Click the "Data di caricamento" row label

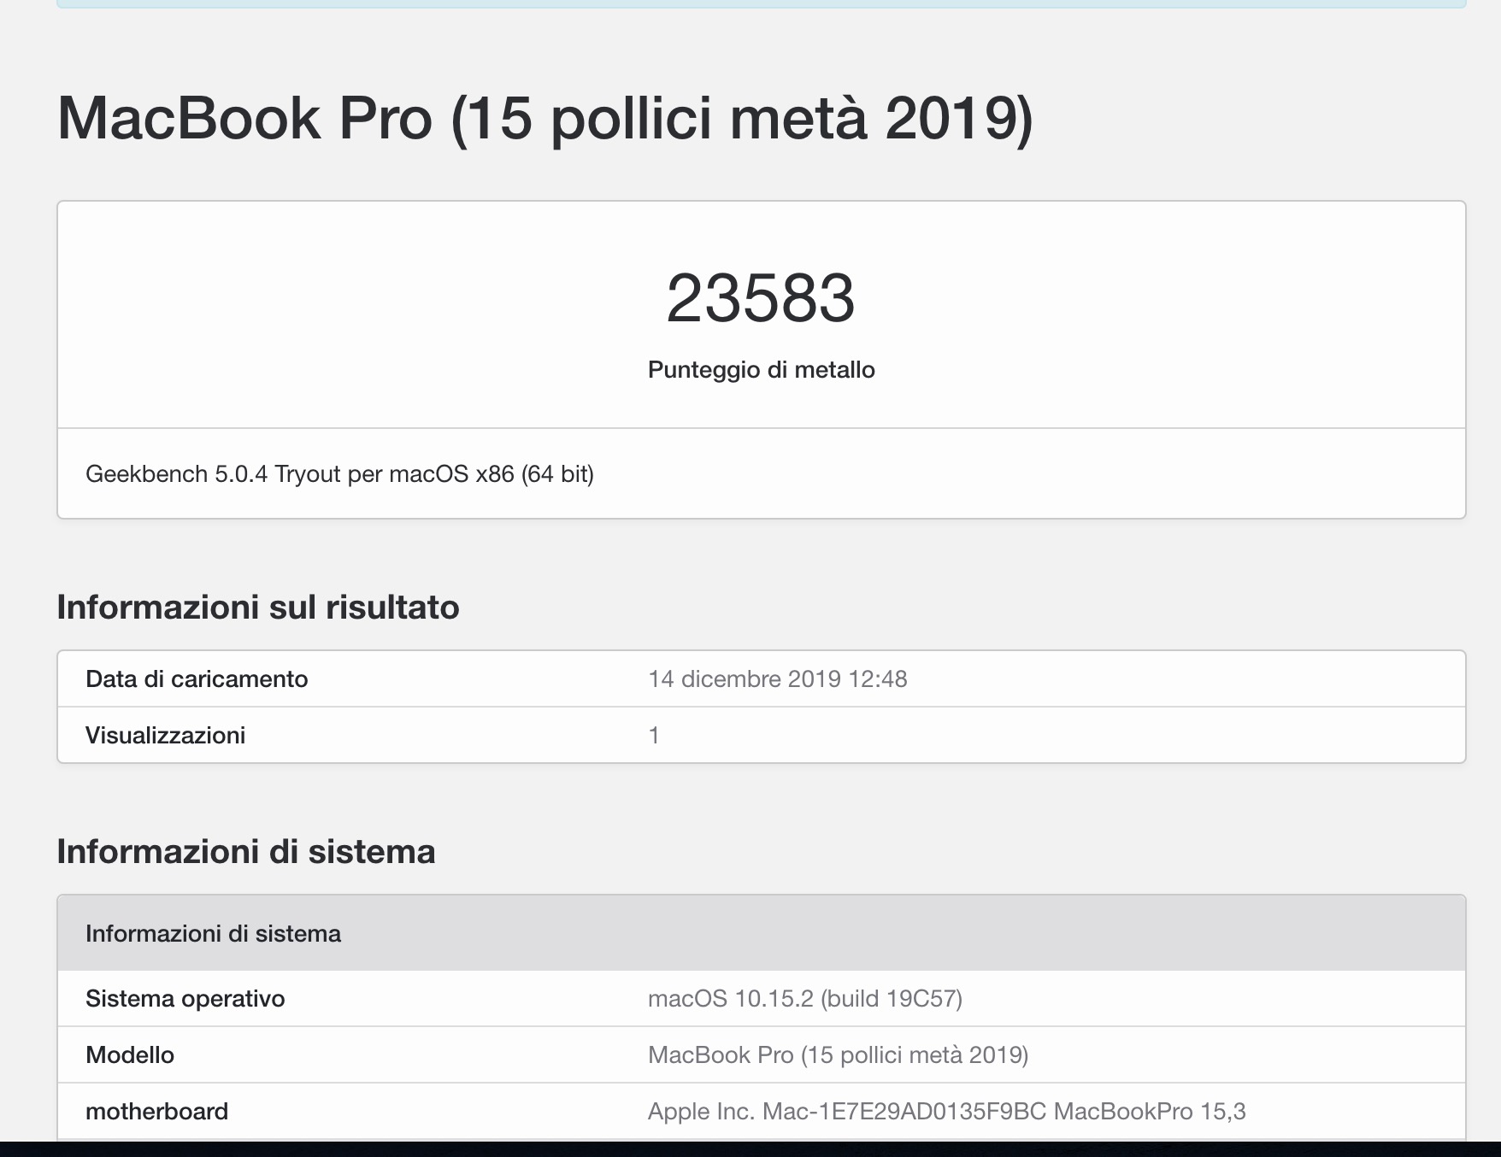[x=197, y=679]
